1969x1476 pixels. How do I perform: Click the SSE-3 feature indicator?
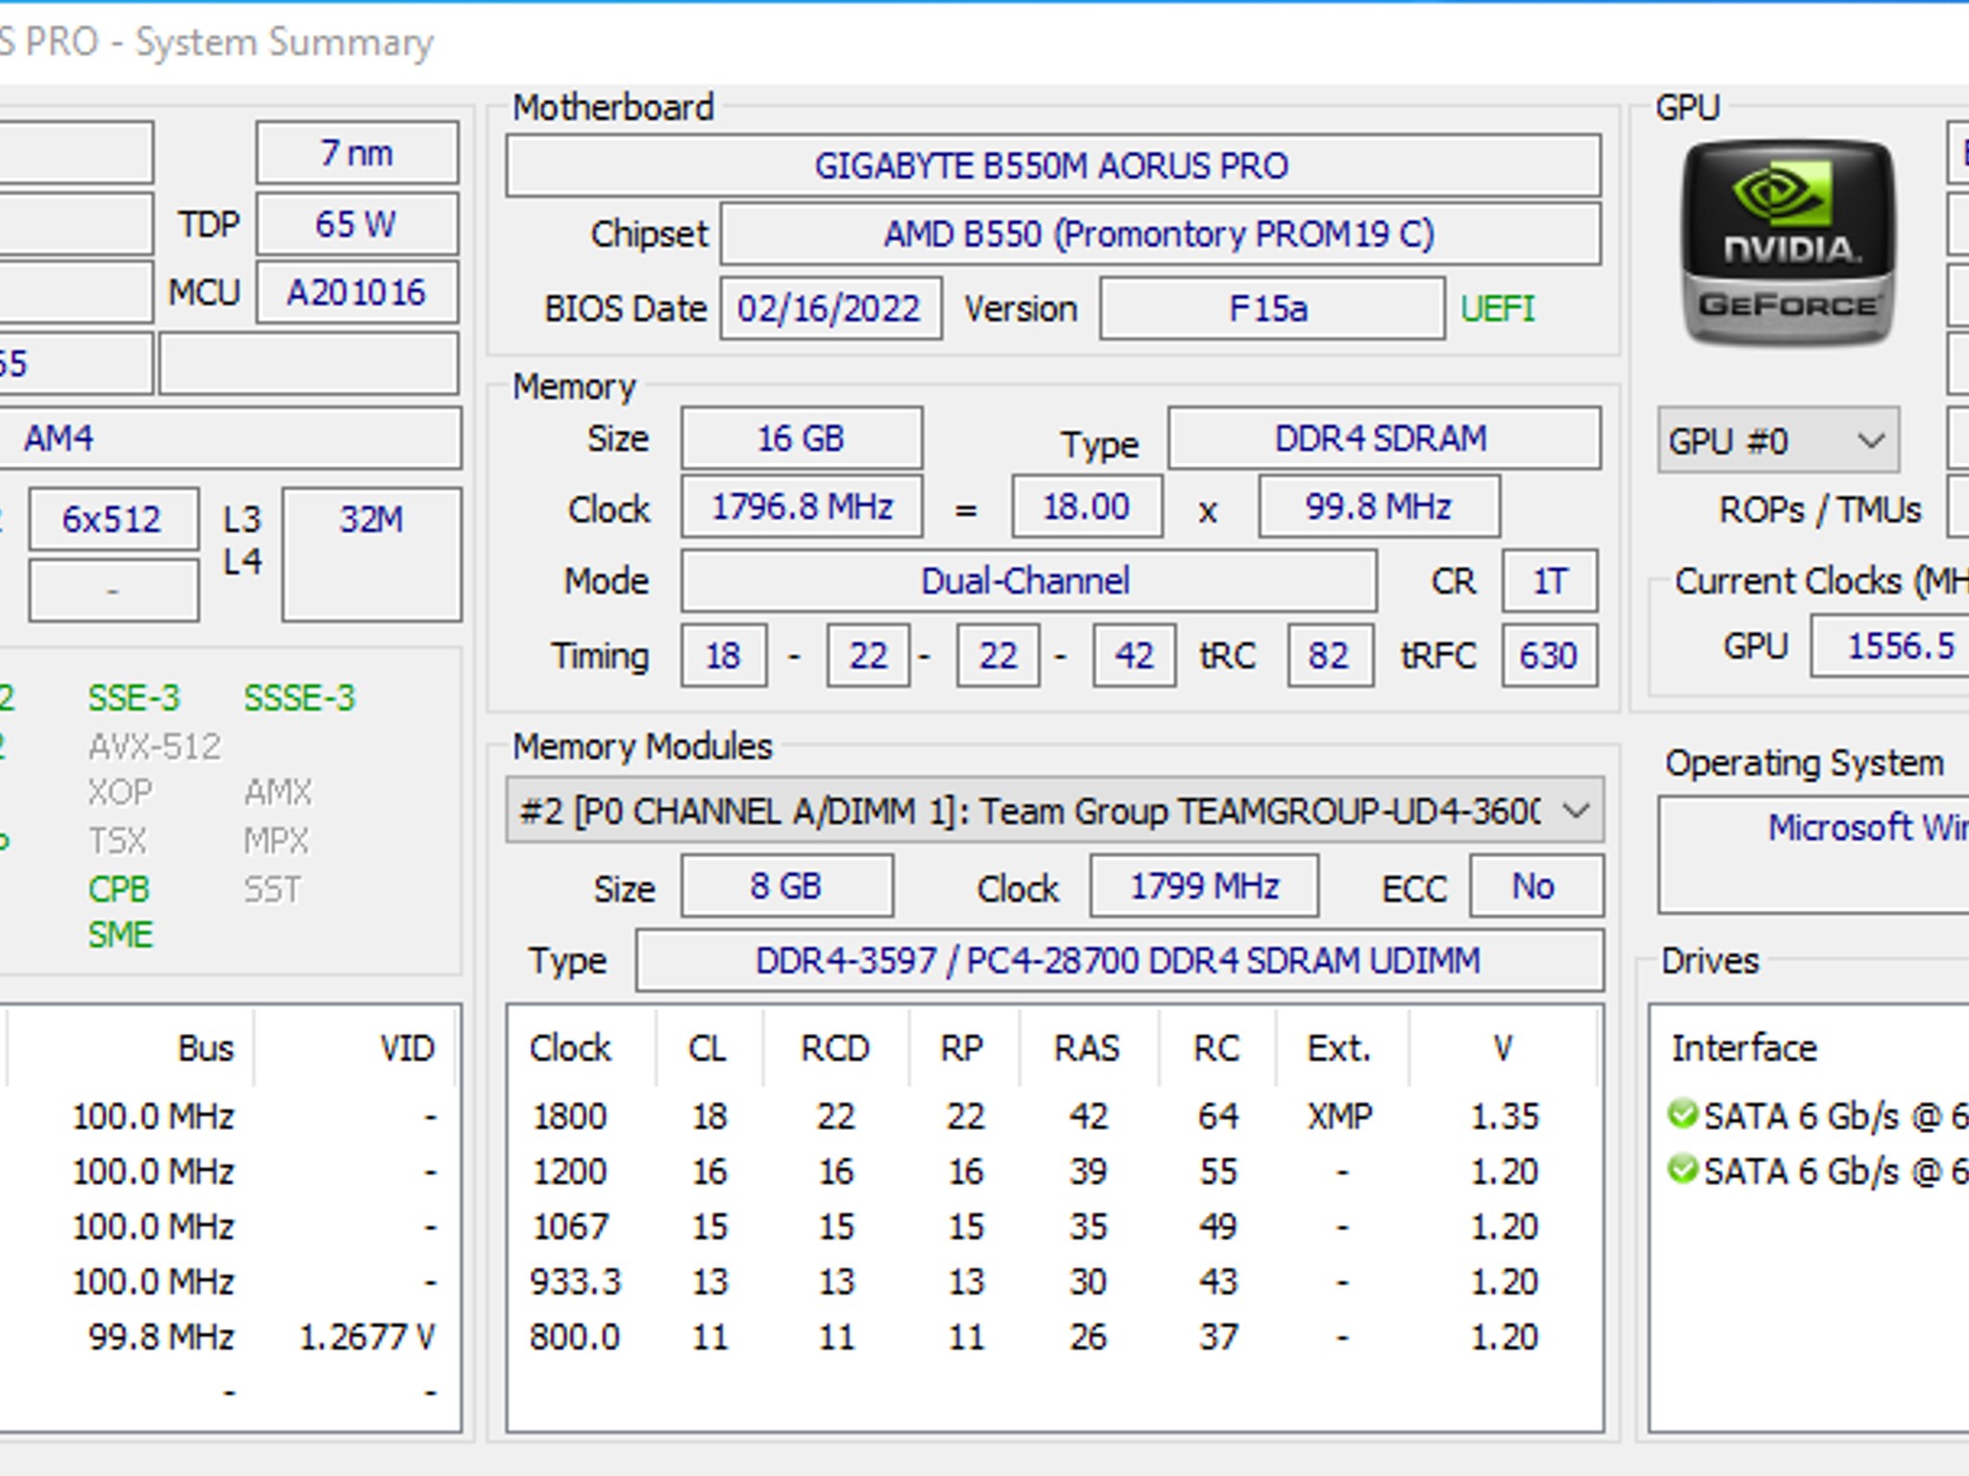point(134,698)
